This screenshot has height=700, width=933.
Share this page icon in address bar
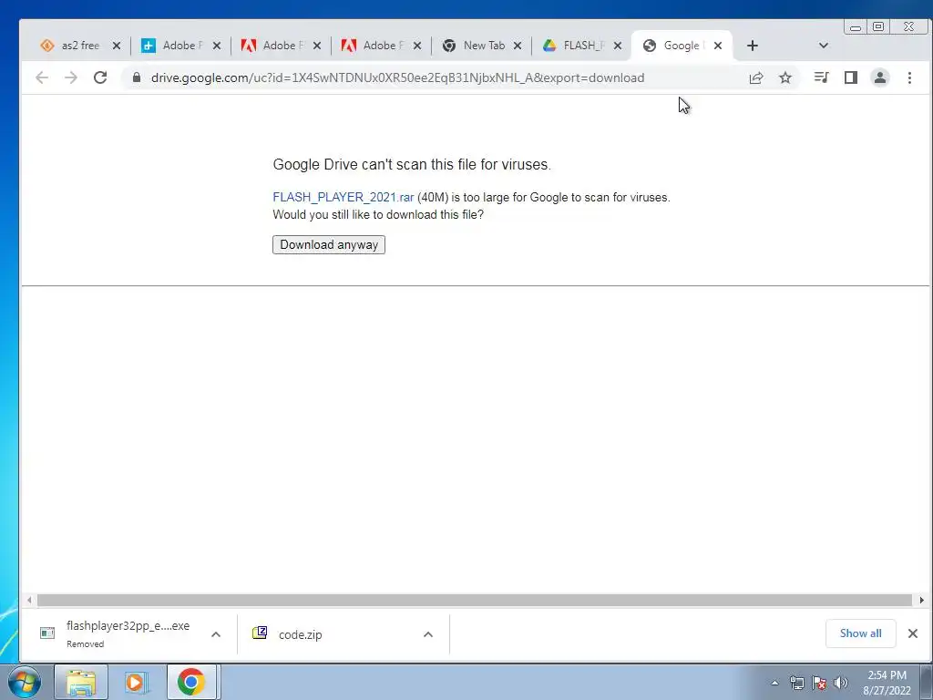[x=756, y=77]
